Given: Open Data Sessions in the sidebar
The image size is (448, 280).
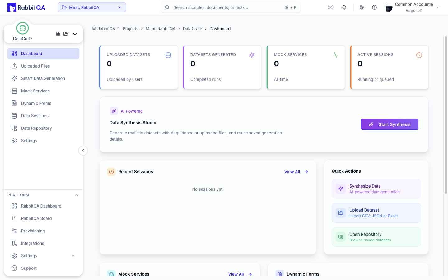Looking at the screenshot, I should pyautogui.click(x=43, y=116).
